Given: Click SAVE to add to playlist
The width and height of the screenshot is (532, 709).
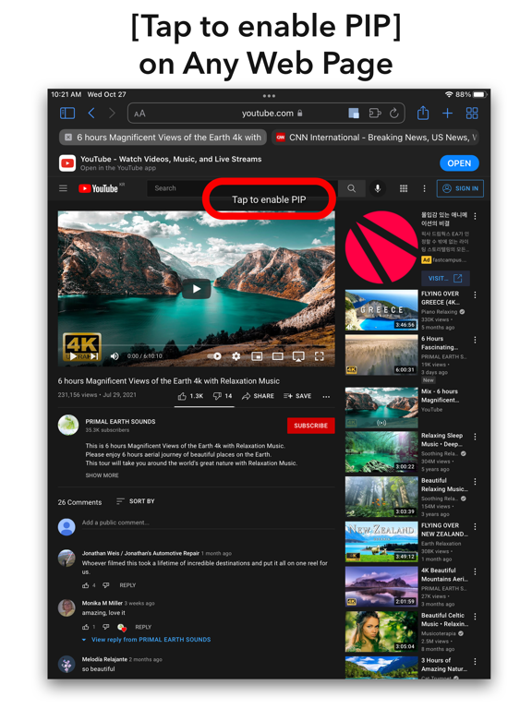Looking at the screenshot, I should pyautogui.click(x=297, y=396).
